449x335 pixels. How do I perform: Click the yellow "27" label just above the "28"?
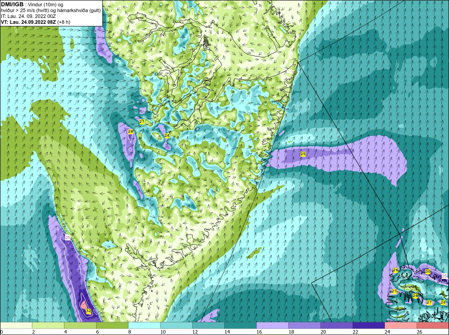142,122
